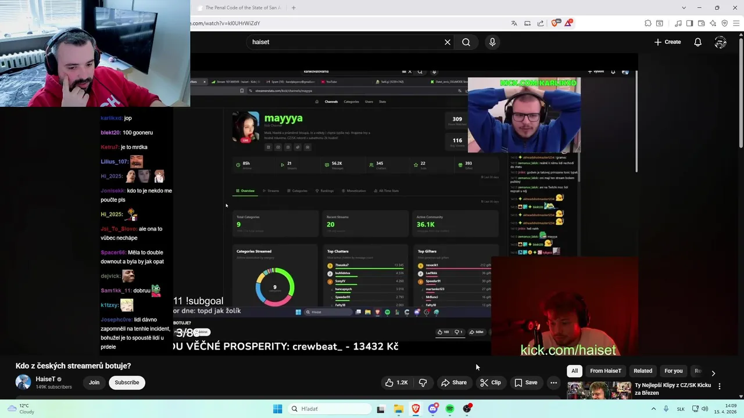Open the Brave Rewards triangle icon
744x418 pixels.
coord(569,23)
